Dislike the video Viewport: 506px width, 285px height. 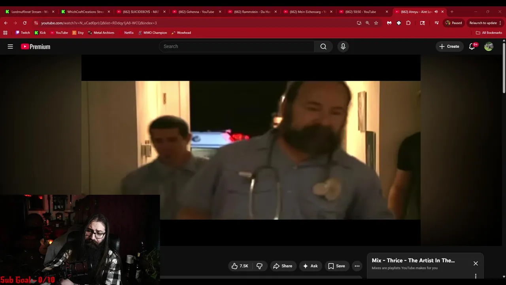pyautogui.click(x=260, y=266)
